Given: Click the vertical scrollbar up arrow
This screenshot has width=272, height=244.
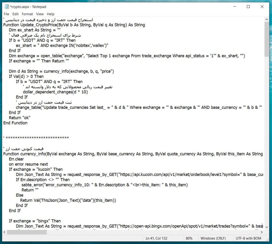Looking at the screenshot, I should coord(266,20).
